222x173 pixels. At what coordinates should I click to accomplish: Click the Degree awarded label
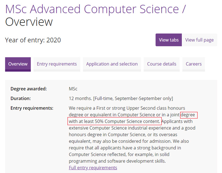28,89
